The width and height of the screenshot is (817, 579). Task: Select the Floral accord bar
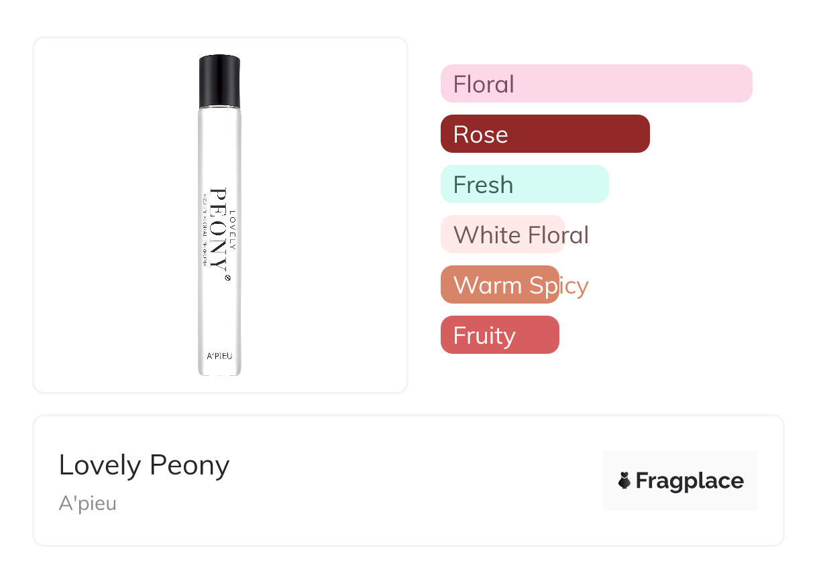(596, 84)
